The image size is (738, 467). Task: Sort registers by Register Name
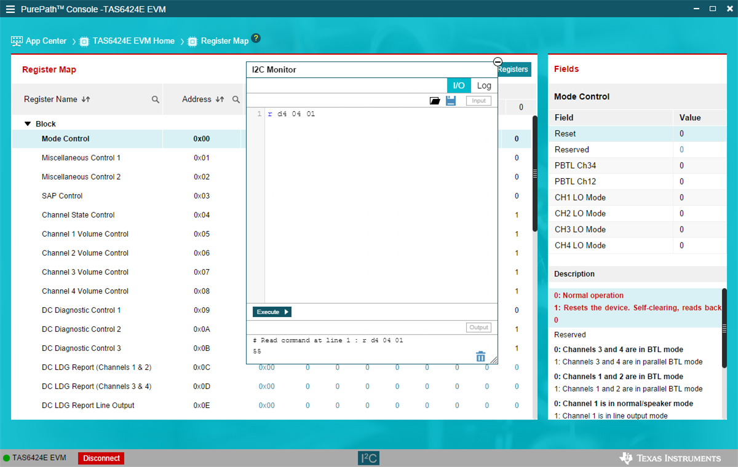(x=85, y=100)
